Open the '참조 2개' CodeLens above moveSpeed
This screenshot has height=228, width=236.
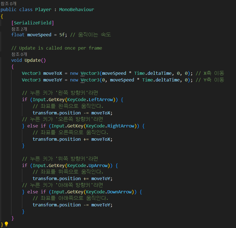[x=19, y=29]
